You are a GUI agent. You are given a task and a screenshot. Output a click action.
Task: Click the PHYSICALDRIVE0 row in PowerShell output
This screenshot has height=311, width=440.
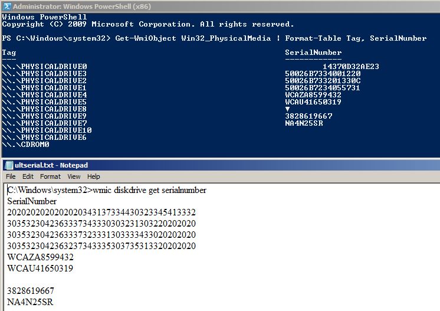(x=45, y=67)
